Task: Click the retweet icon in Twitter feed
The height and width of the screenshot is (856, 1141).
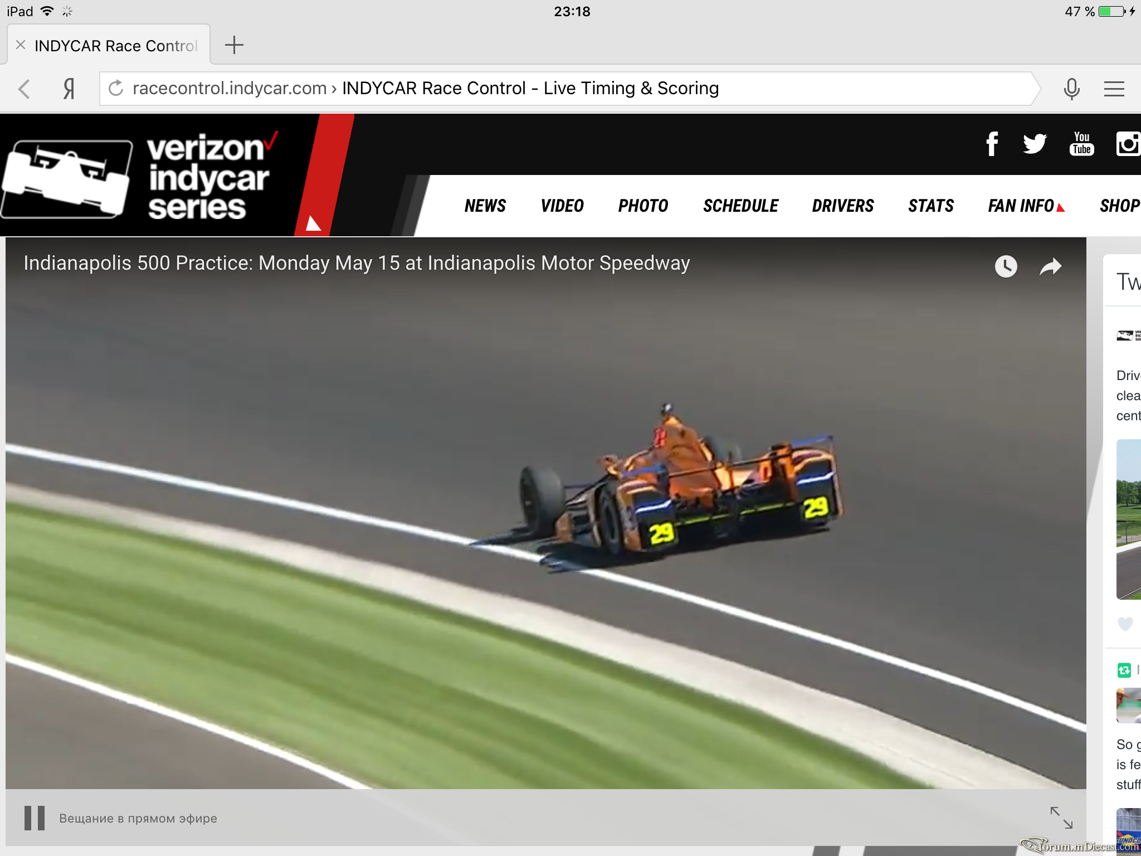Action: coord(1124,670)
